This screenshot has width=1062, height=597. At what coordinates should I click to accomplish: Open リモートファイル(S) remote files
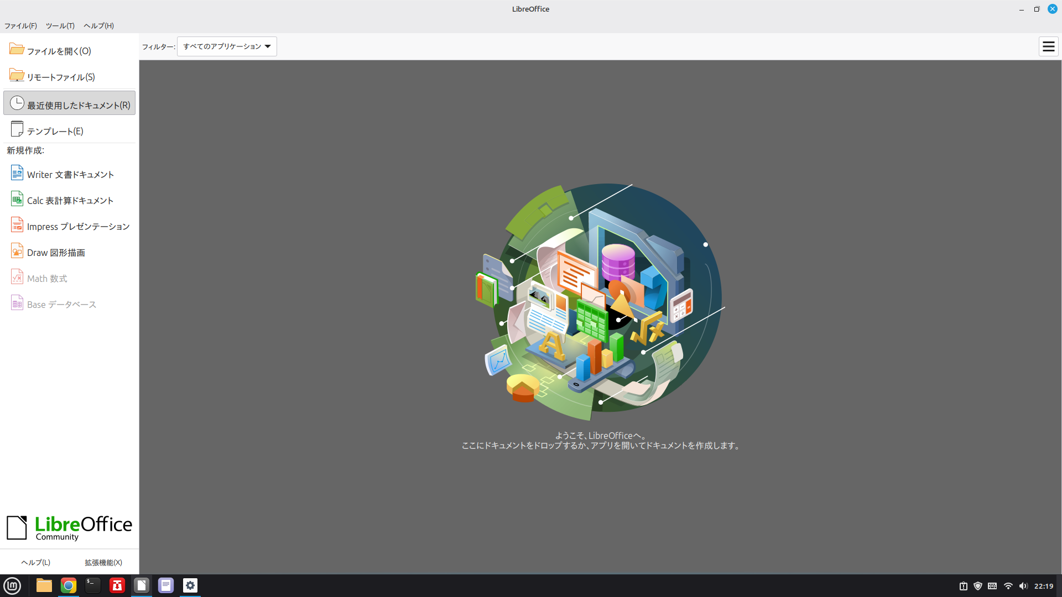61,77
